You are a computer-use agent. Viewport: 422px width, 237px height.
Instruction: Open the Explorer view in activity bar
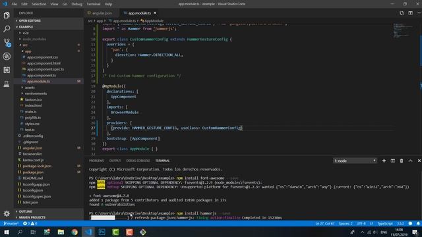(7, 15)
